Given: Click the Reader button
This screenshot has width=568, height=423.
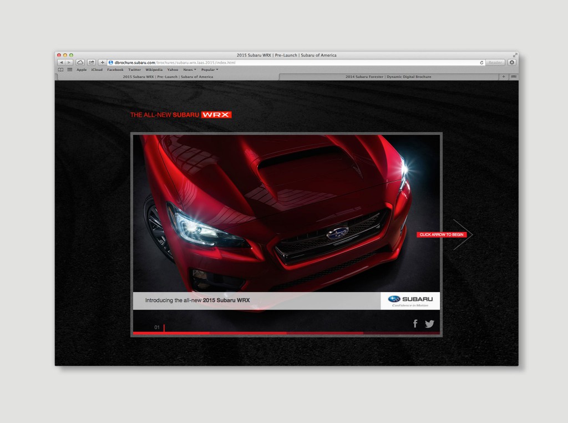Looking at the screenshot, I should pyautogui.click(x=495, y=63).
